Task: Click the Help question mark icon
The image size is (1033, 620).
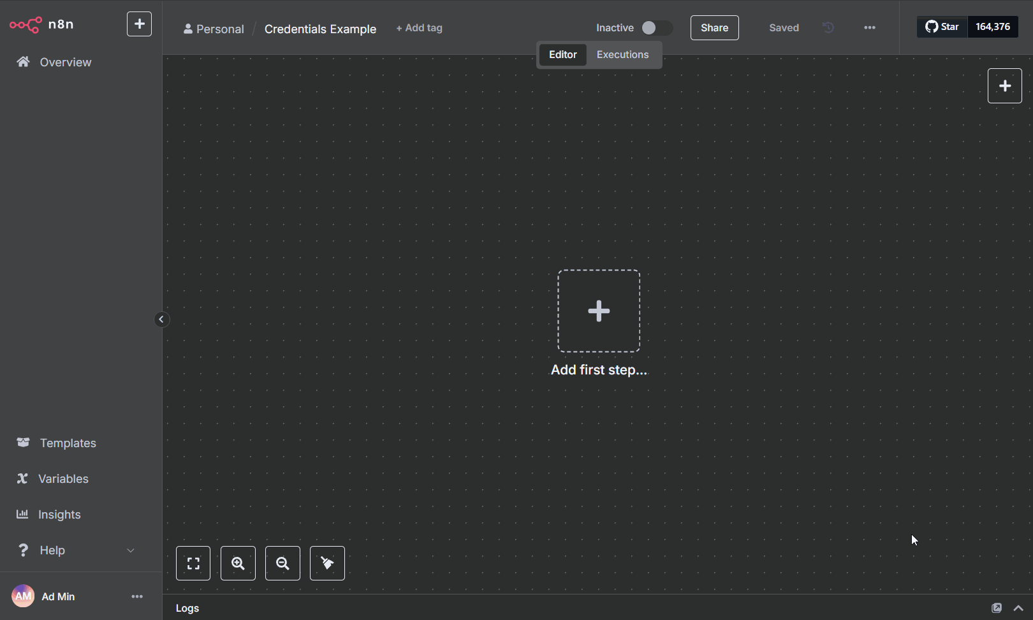Action: [23, 550]
